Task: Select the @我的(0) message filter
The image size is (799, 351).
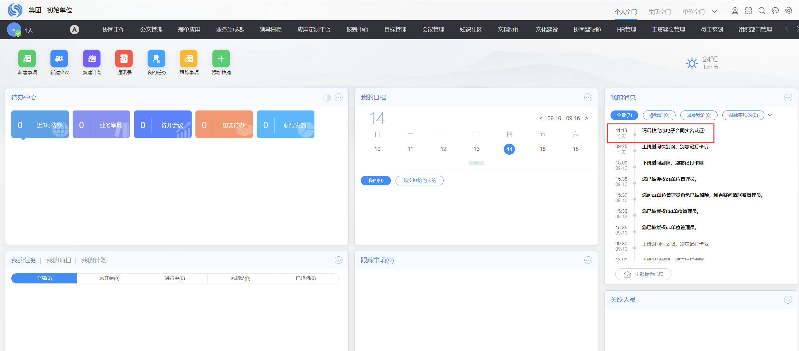Action: click(659, 115)
